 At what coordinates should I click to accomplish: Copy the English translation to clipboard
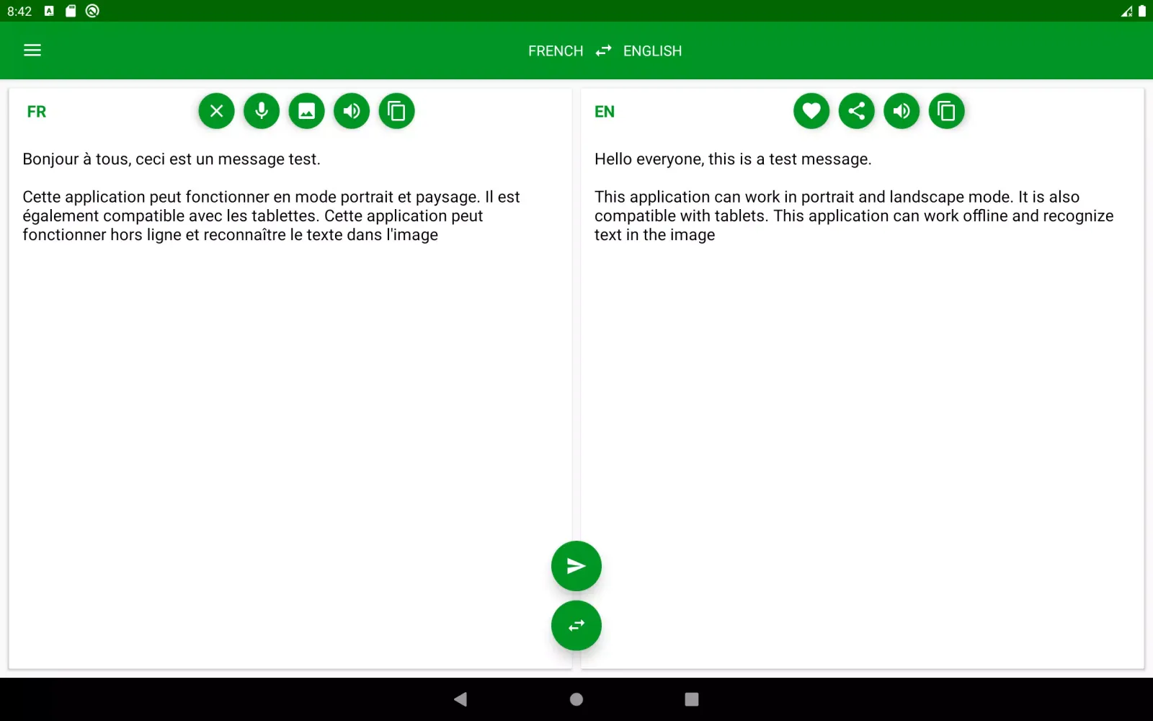coord(947,111)
